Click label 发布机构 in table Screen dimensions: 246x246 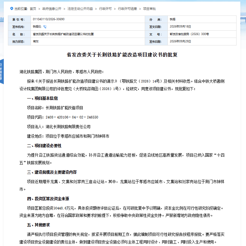tap(19, 27)
